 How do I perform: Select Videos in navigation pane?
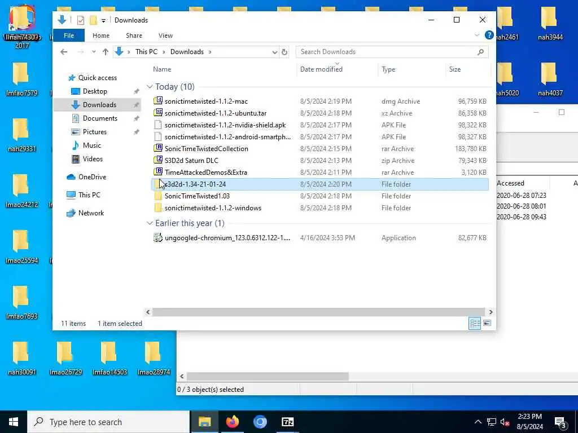[93, 159]
